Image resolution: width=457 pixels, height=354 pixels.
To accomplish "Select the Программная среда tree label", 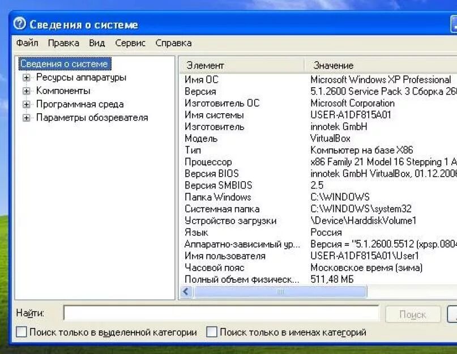I will 80,104.
